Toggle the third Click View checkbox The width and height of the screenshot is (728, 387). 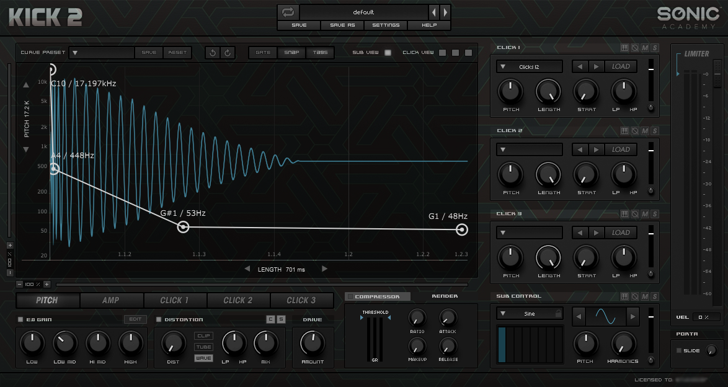(468, 53)
